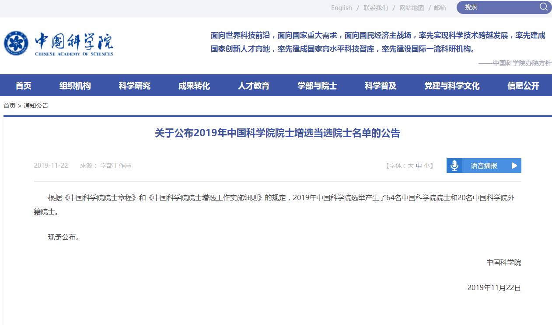Select 成果转化 in navigation bar
The width and height of the screenshot is (552, 325).
tap(194, 86)
